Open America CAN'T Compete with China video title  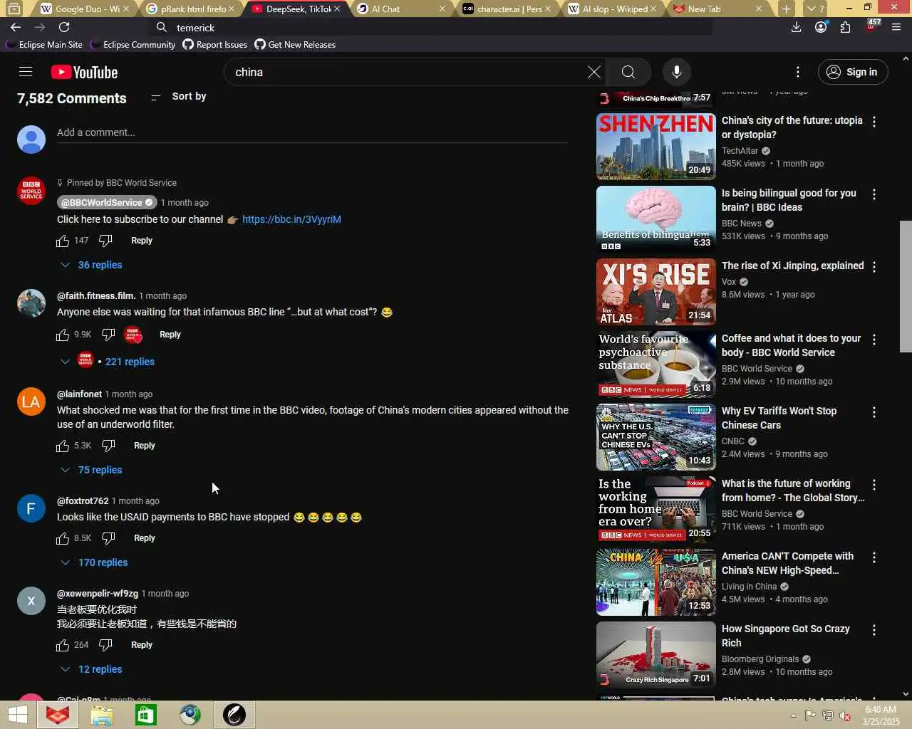click(x=787, y=563)
